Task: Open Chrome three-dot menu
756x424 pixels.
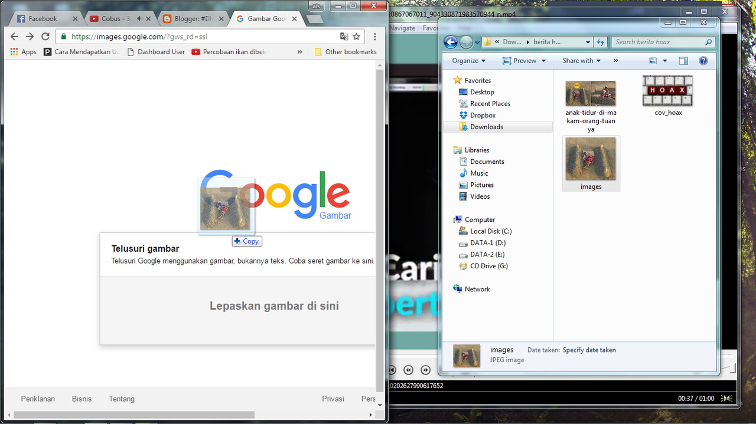Action: 375,37
